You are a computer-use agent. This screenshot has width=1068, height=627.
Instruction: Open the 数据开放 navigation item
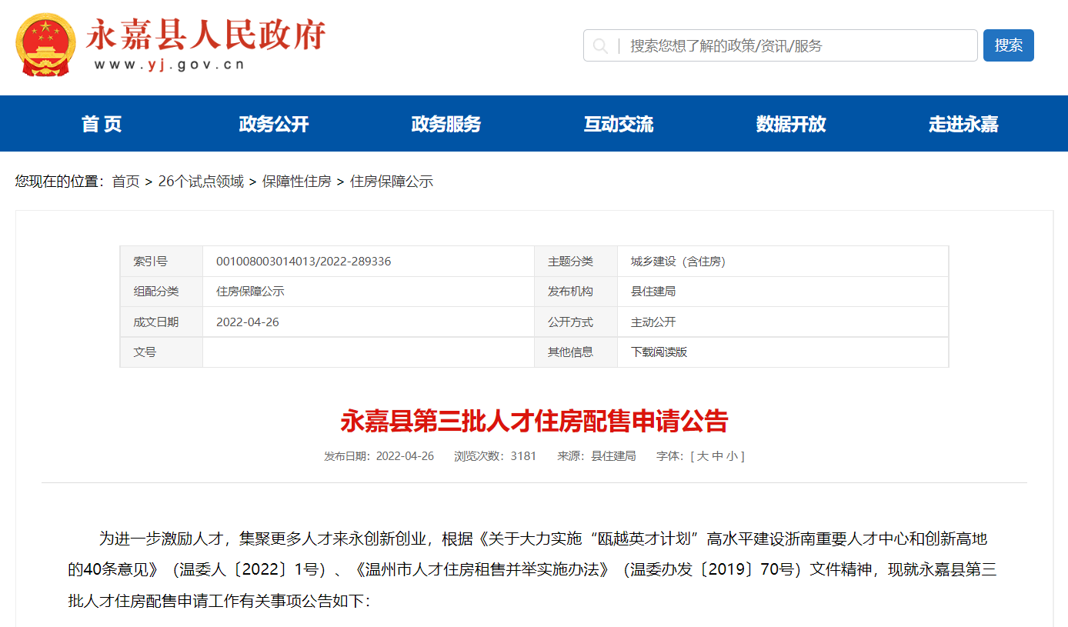[x=791, y=124]
